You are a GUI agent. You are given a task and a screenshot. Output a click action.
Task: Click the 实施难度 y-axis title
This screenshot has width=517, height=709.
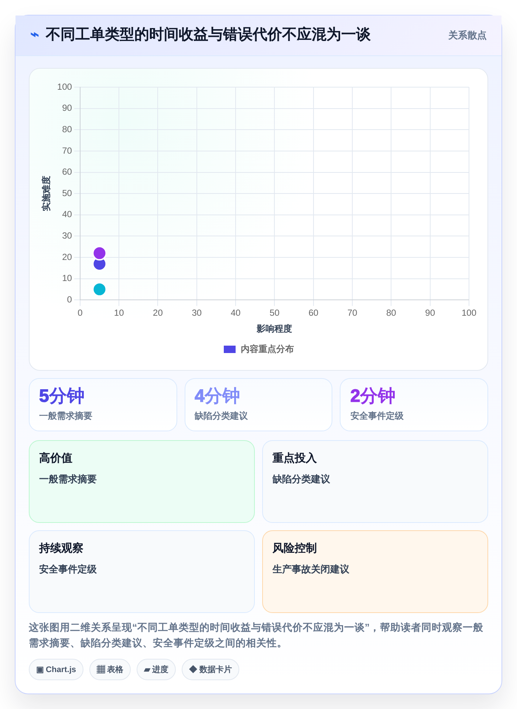point(46,193)
